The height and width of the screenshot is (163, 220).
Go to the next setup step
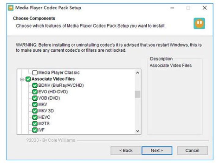click(157, 151)
